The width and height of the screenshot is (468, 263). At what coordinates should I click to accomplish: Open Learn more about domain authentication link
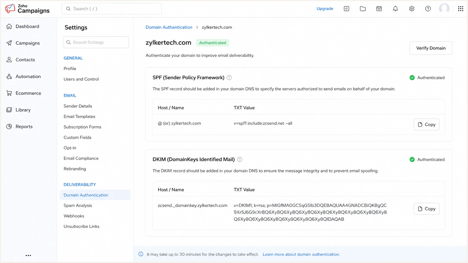pyautogui.click(x=301, y=254)
